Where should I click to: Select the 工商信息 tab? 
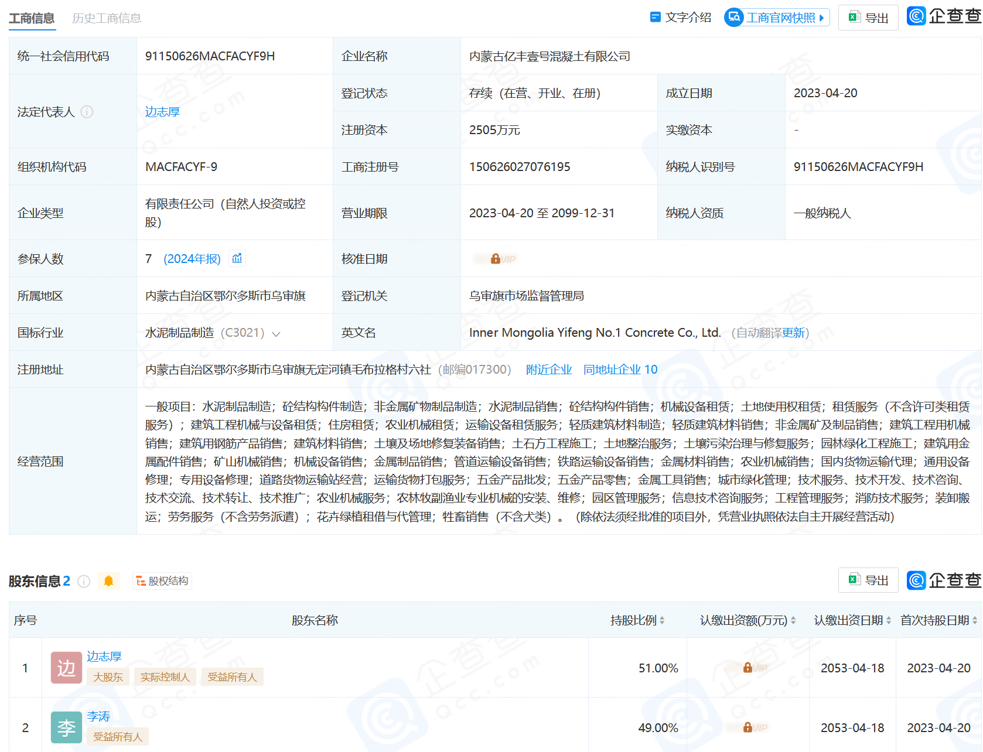32,18
